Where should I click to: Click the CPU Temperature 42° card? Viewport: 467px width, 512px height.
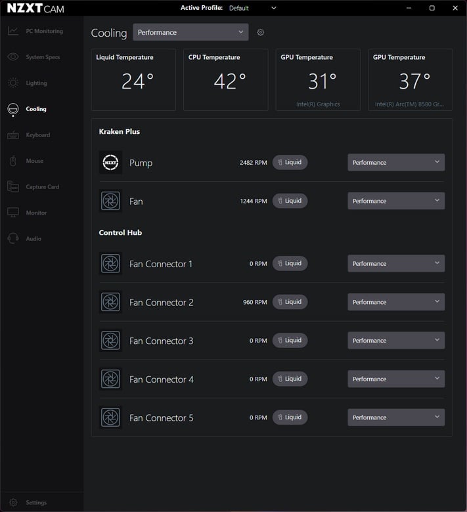tap(226, 79)
